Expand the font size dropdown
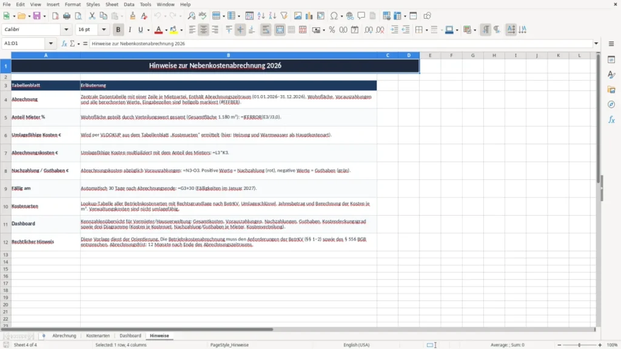The image size is (621, 349). tap(104, 29)
